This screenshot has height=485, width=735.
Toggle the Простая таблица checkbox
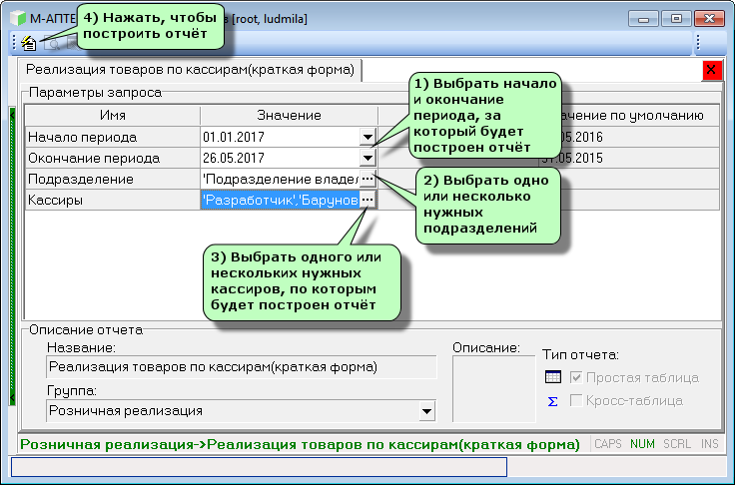[x=576, y=377]
